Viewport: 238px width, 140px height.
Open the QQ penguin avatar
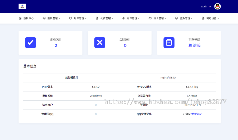(217, 6)
